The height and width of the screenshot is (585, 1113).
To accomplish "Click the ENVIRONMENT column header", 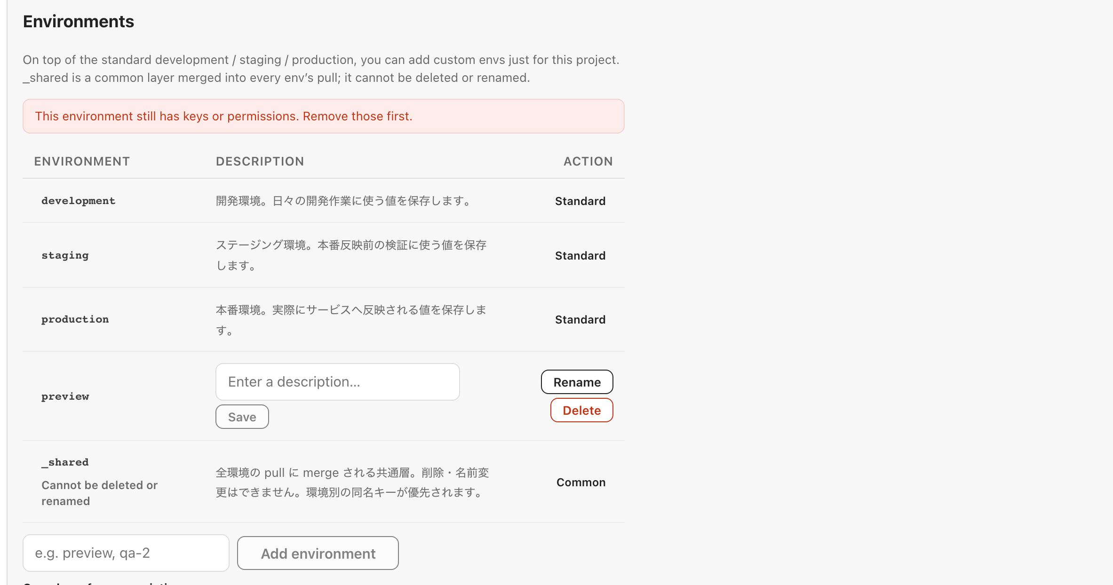I will 82,161.
